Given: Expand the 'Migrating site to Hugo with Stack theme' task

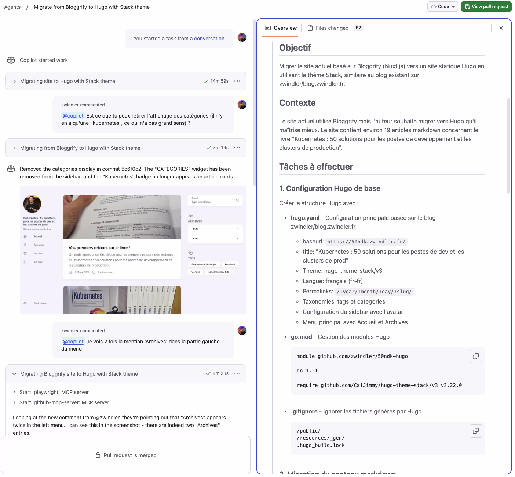Looking at the screenshot, I should click(x=14, y=81).
